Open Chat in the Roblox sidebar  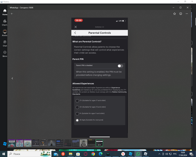tap(5, 44)
